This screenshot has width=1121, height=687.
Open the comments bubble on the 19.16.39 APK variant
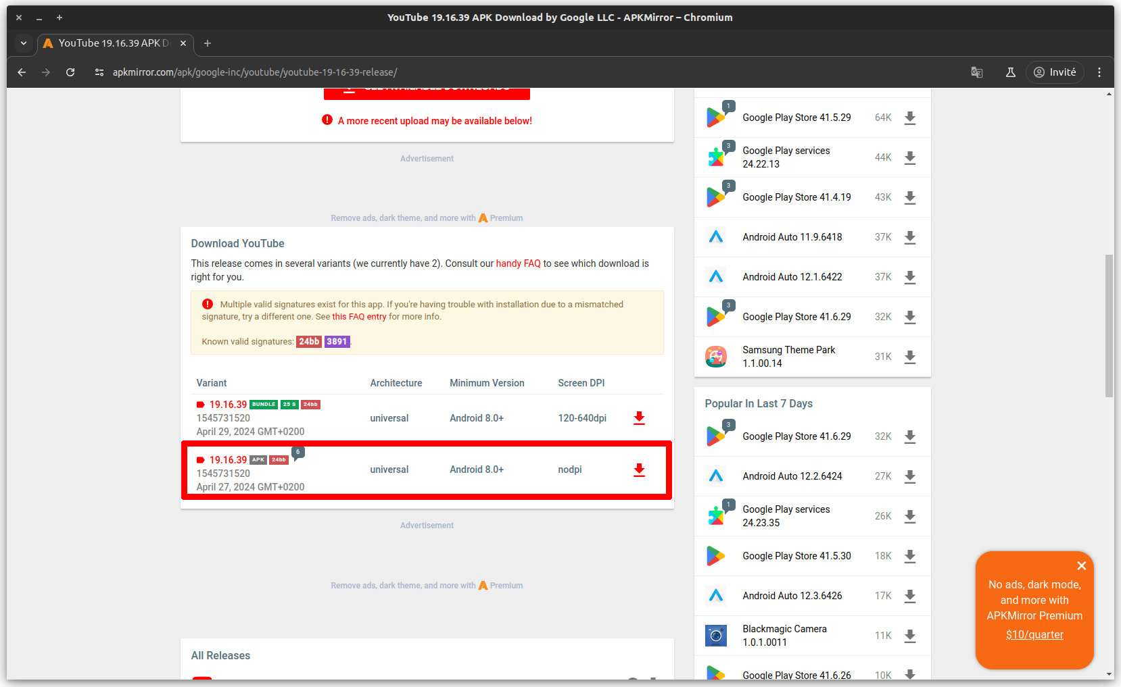(297, 453)
